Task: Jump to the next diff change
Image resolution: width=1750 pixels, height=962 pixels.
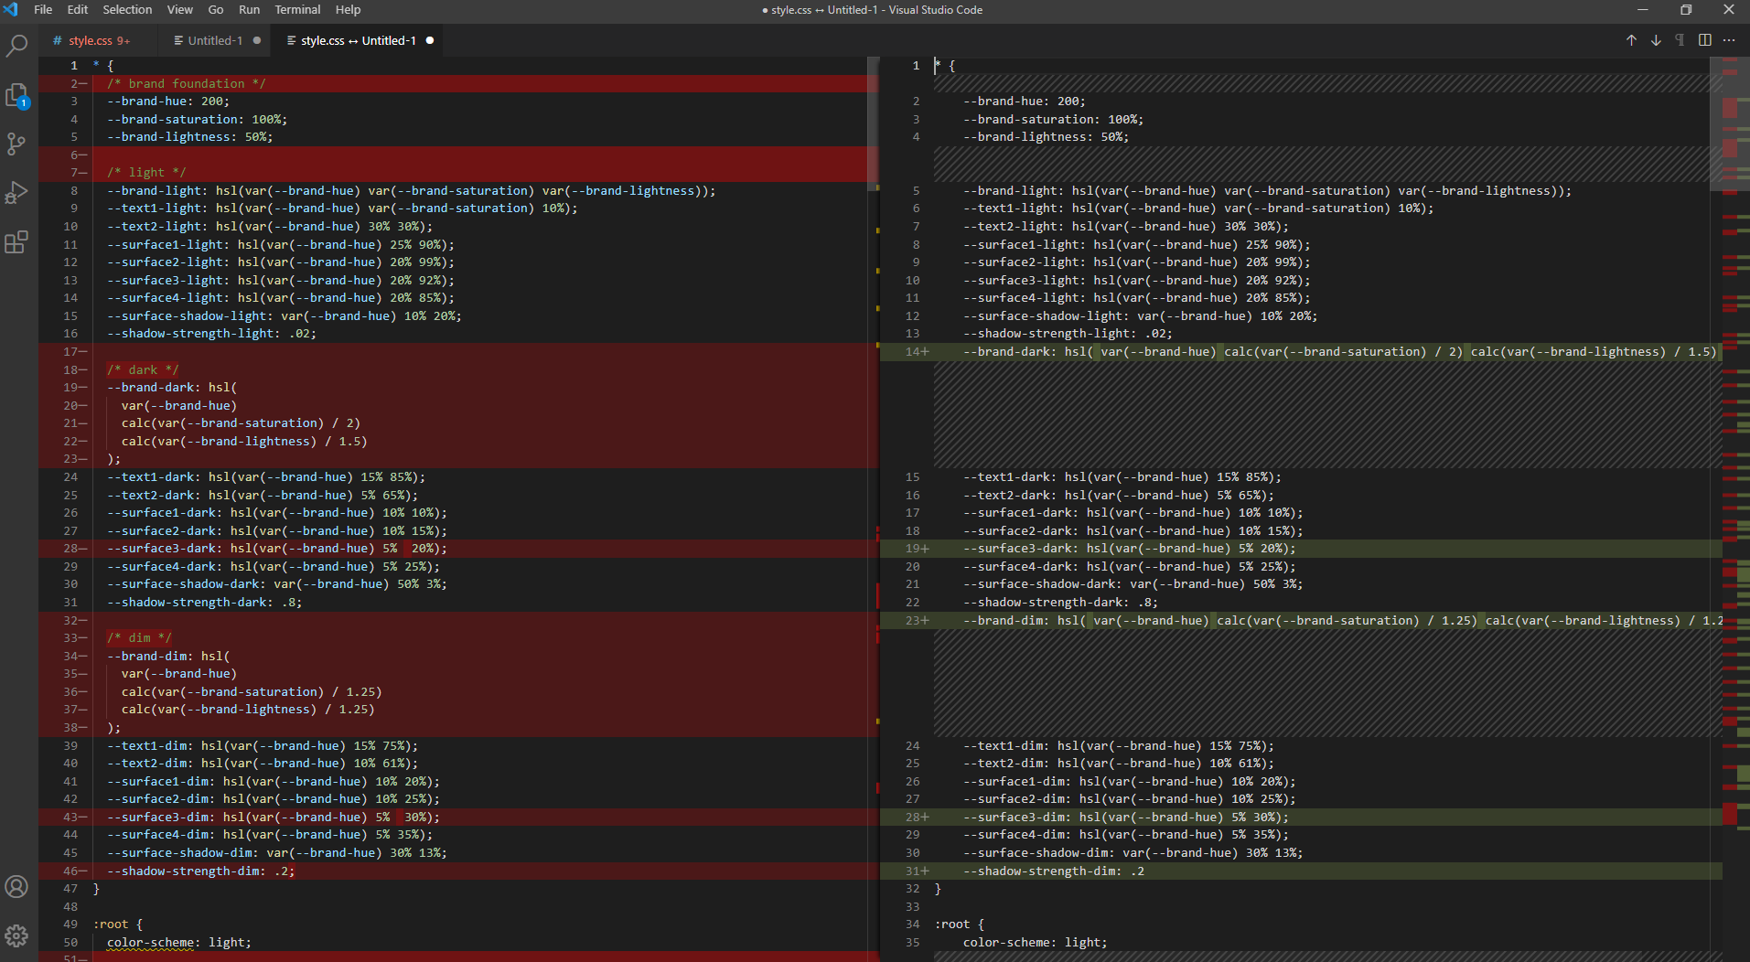Action: tap(1656, 40)
